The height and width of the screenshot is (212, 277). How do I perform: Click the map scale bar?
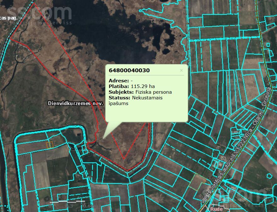tap(67, 202)
